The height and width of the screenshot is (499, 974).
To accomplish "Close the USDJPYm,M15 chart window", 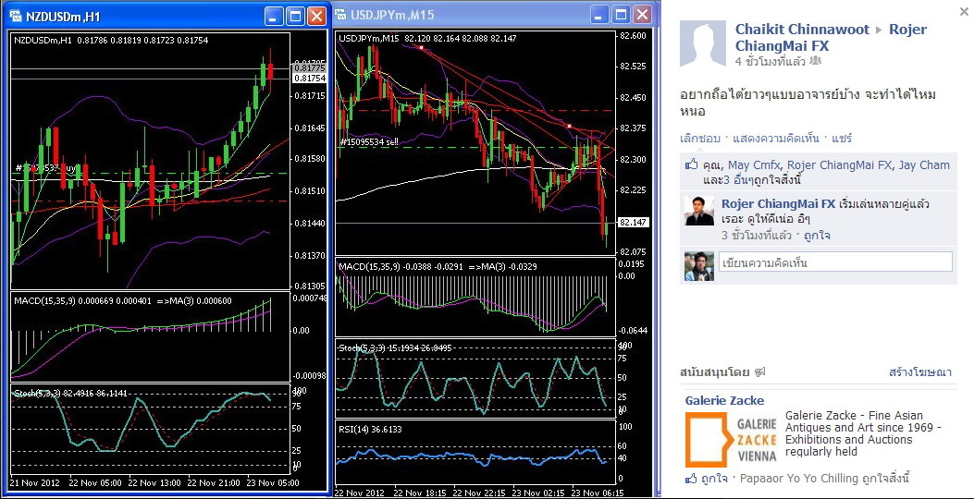I will [x=642, y=14].
